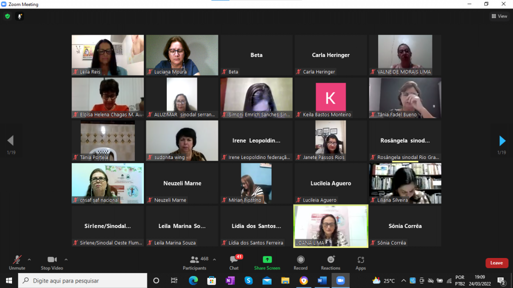Click the green encryption shield icon

[x=8, y=16]
